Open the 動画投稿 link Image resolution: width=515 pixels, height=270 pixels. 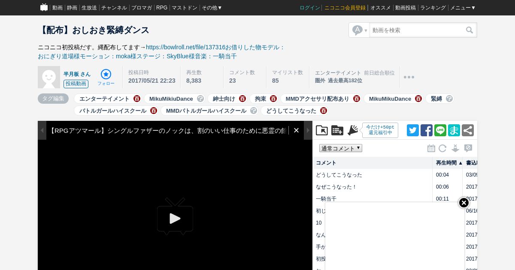(406, 8)
